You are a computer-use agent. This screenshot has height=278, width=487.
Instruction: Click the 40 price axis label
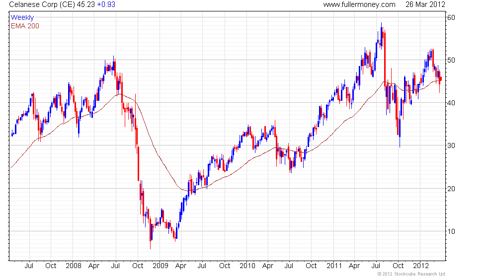click(451, 103)
